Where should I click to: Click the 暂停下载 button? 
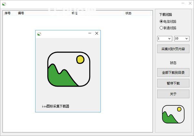click(x=173, y=83)
